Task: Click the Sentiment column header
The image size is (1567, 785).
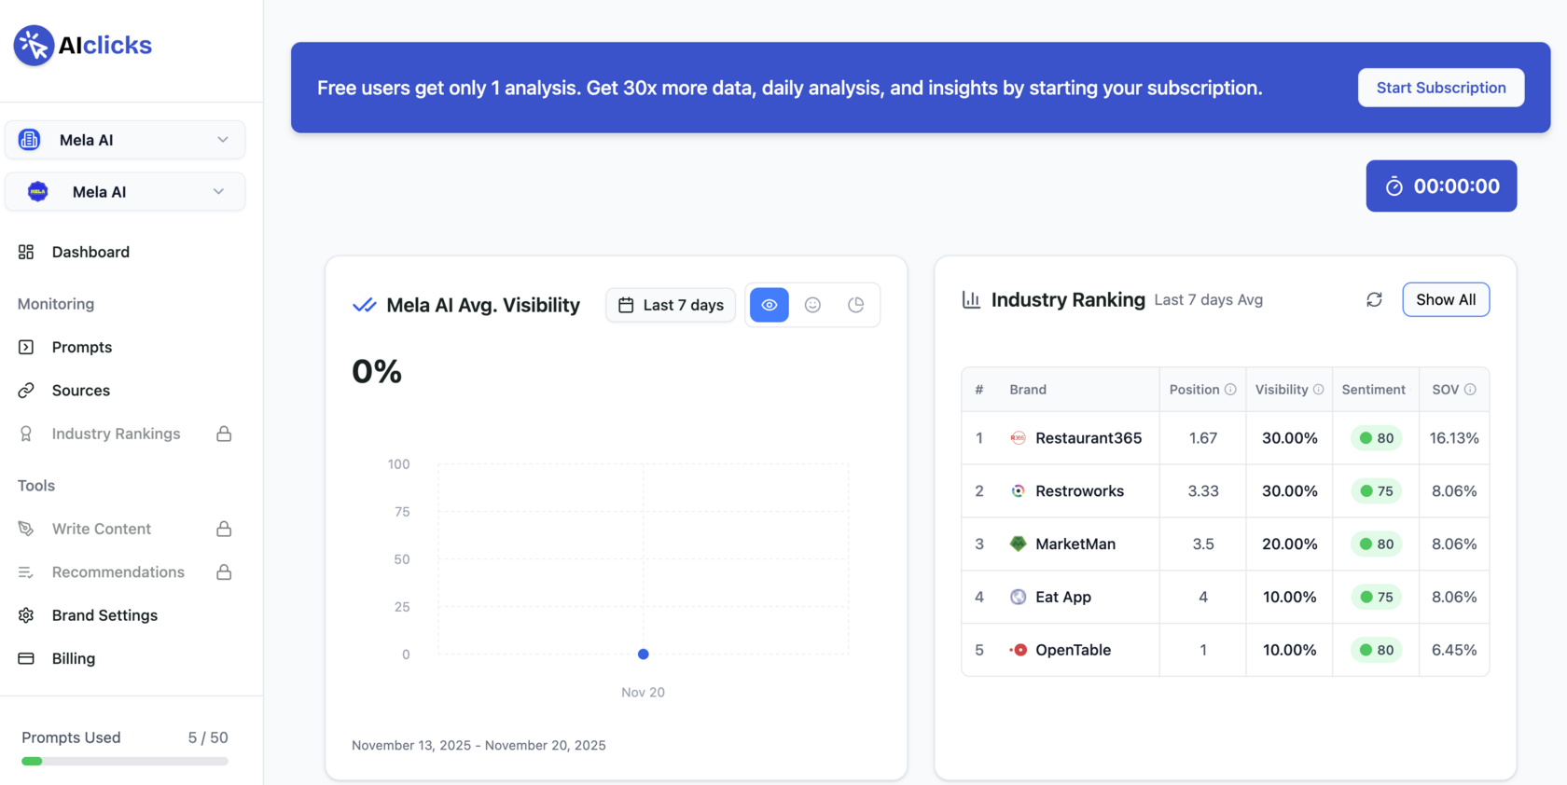Action: tap(1373, 390)
